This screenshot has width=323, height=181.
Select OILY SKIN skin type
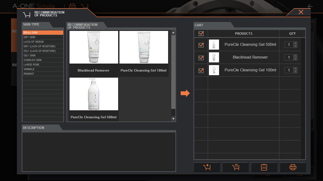pos(43,55)
